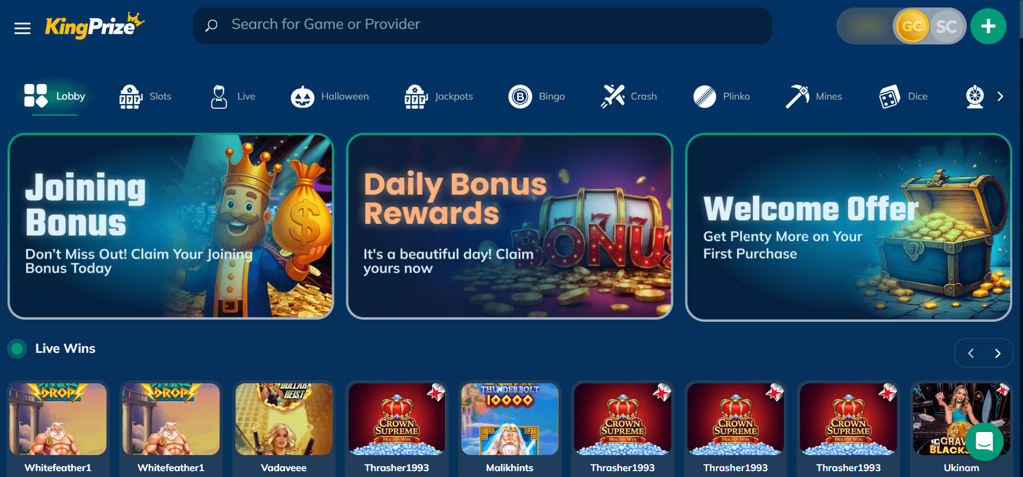Select the Lobby tab

coord(55,96)
